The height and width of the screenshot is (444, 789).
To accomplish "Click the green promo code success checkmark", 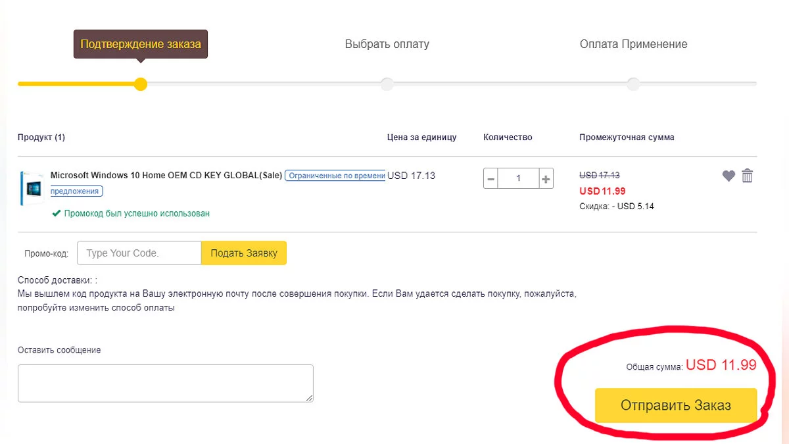I will pyautogui.click(x=57, y=213).
